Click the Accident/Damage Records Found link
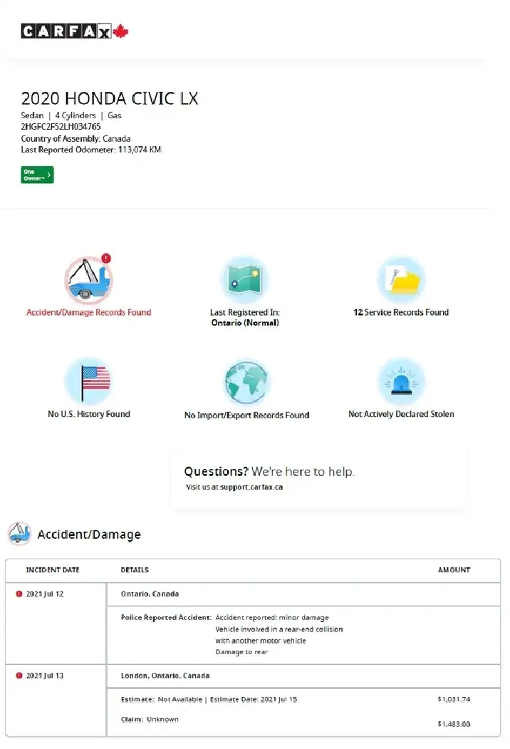This screenshot has height=749, width=510. pos(89,312)
